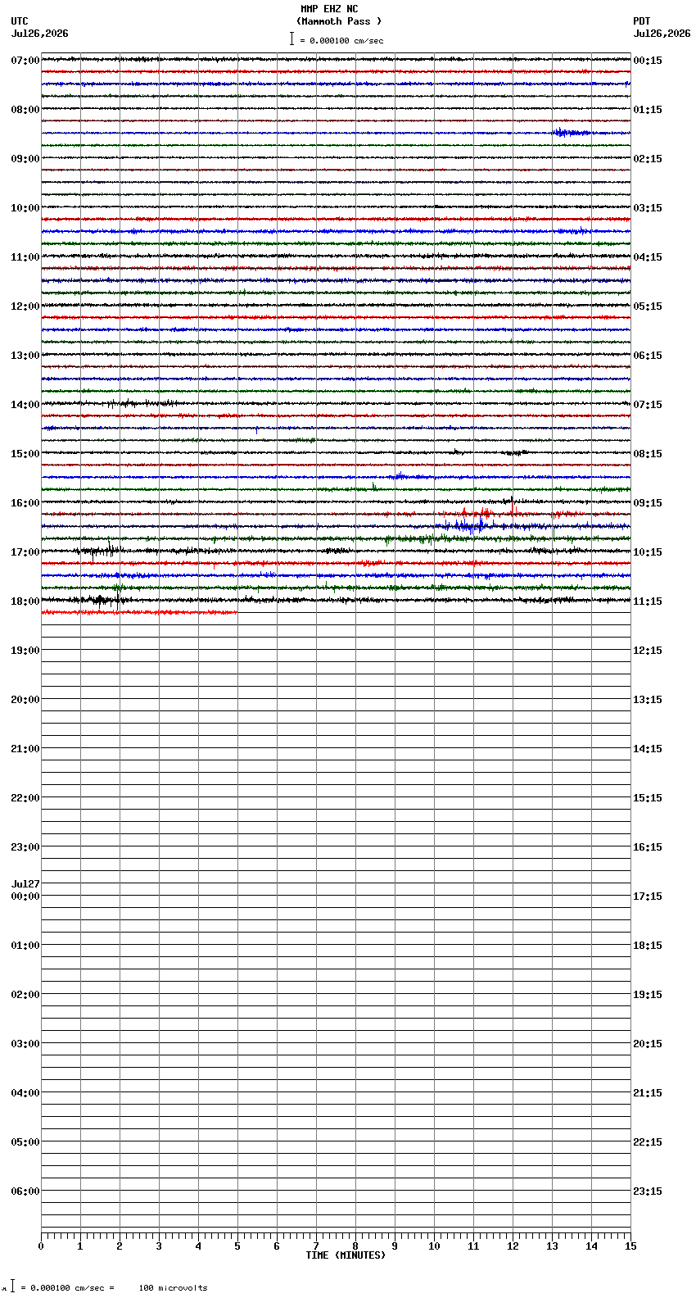696x1298 pixels.
Task: Click the '00:15' PDT time label
Action: [x=648, y=61]
